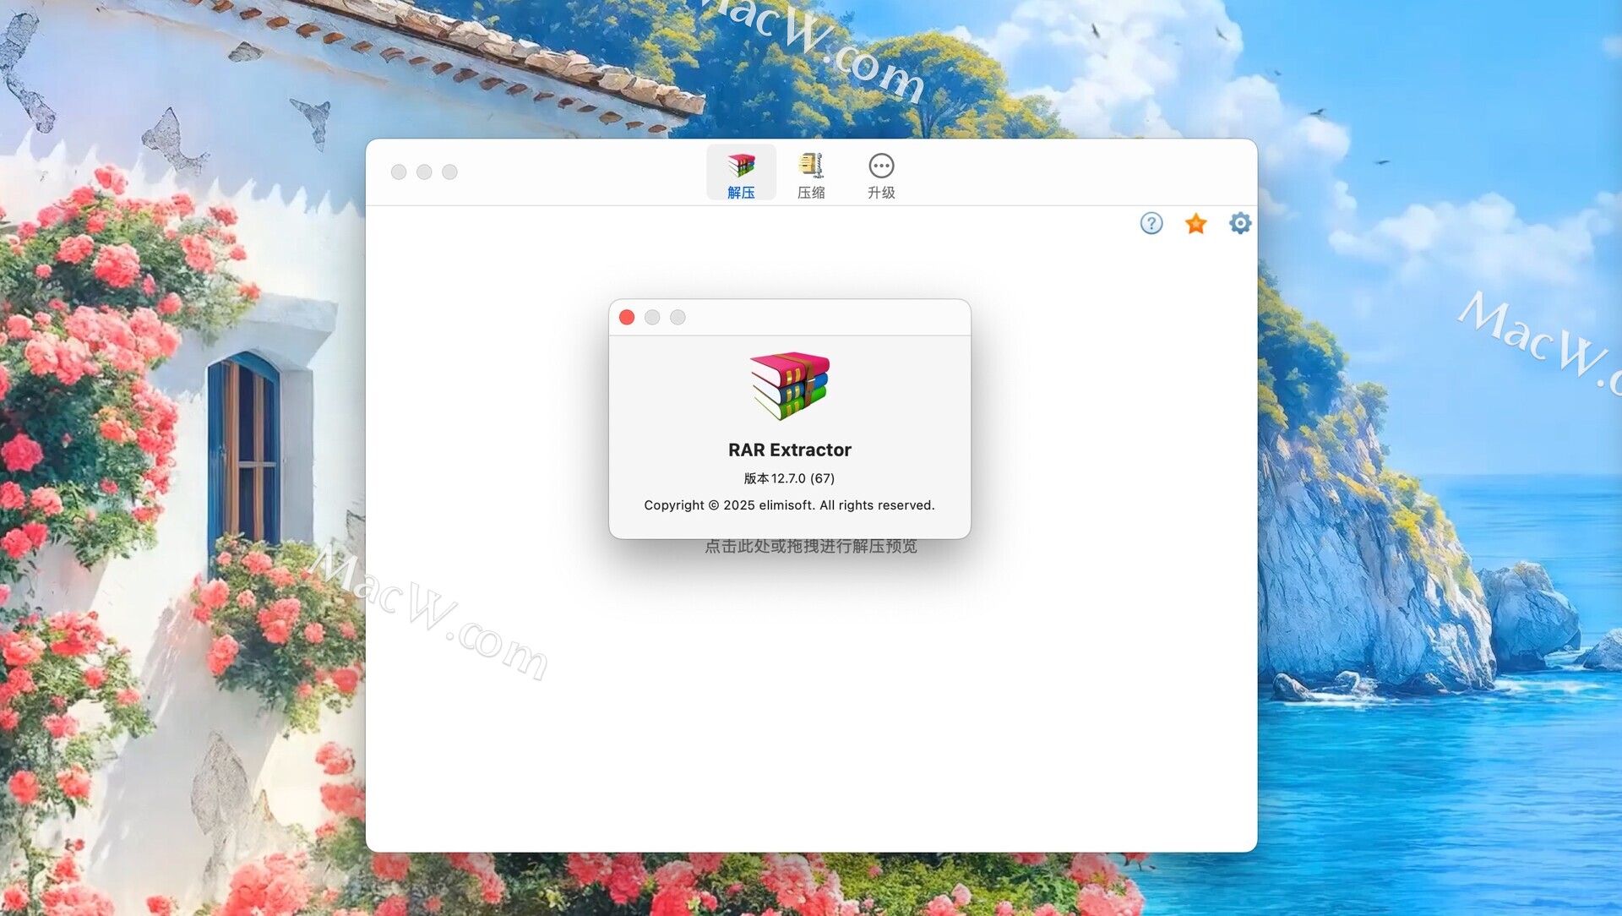Click the about dialog's disabled zoom button
This screenshot has height=916, width=1622.
pos(678,317)
